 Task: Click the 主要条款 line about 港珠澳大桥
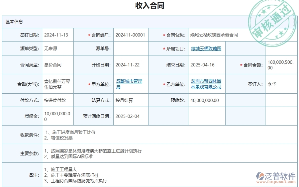[96, 151]
